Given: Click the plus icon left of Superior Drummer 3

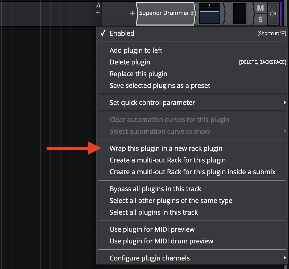Looking at the screenshot, I should point(132,13).
